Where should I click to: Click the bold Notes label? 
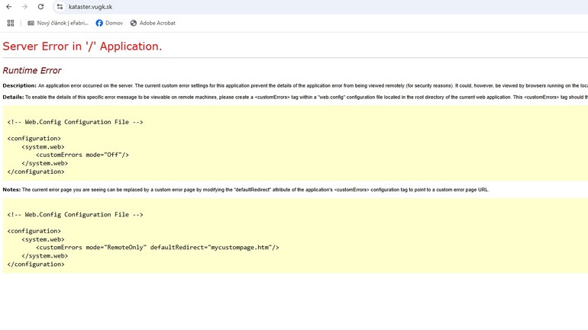tap(11, 190)
